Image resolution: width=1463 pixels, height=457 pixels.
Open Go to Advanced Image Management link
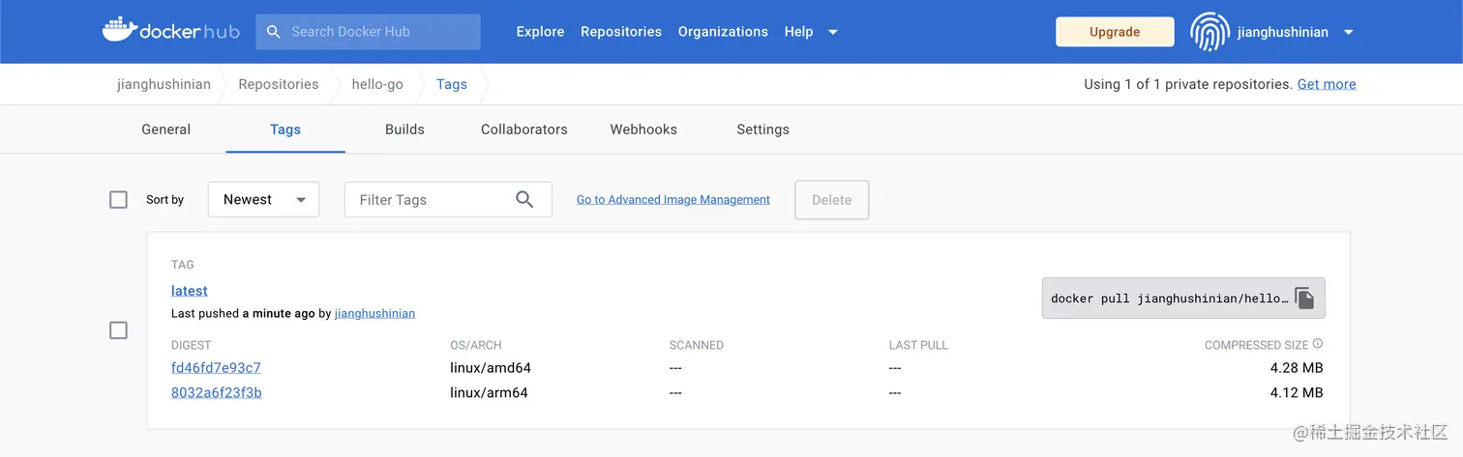pos(673,200)
